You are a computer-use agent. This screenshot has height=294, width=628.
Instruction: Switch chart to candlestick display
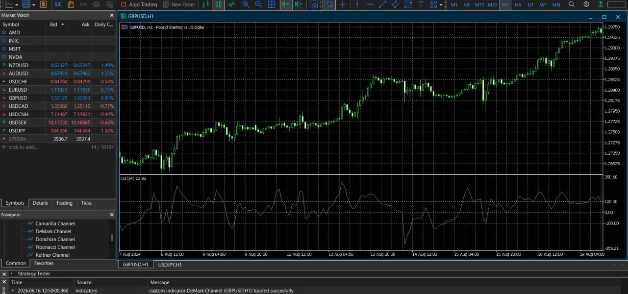(x=219, y=4)
